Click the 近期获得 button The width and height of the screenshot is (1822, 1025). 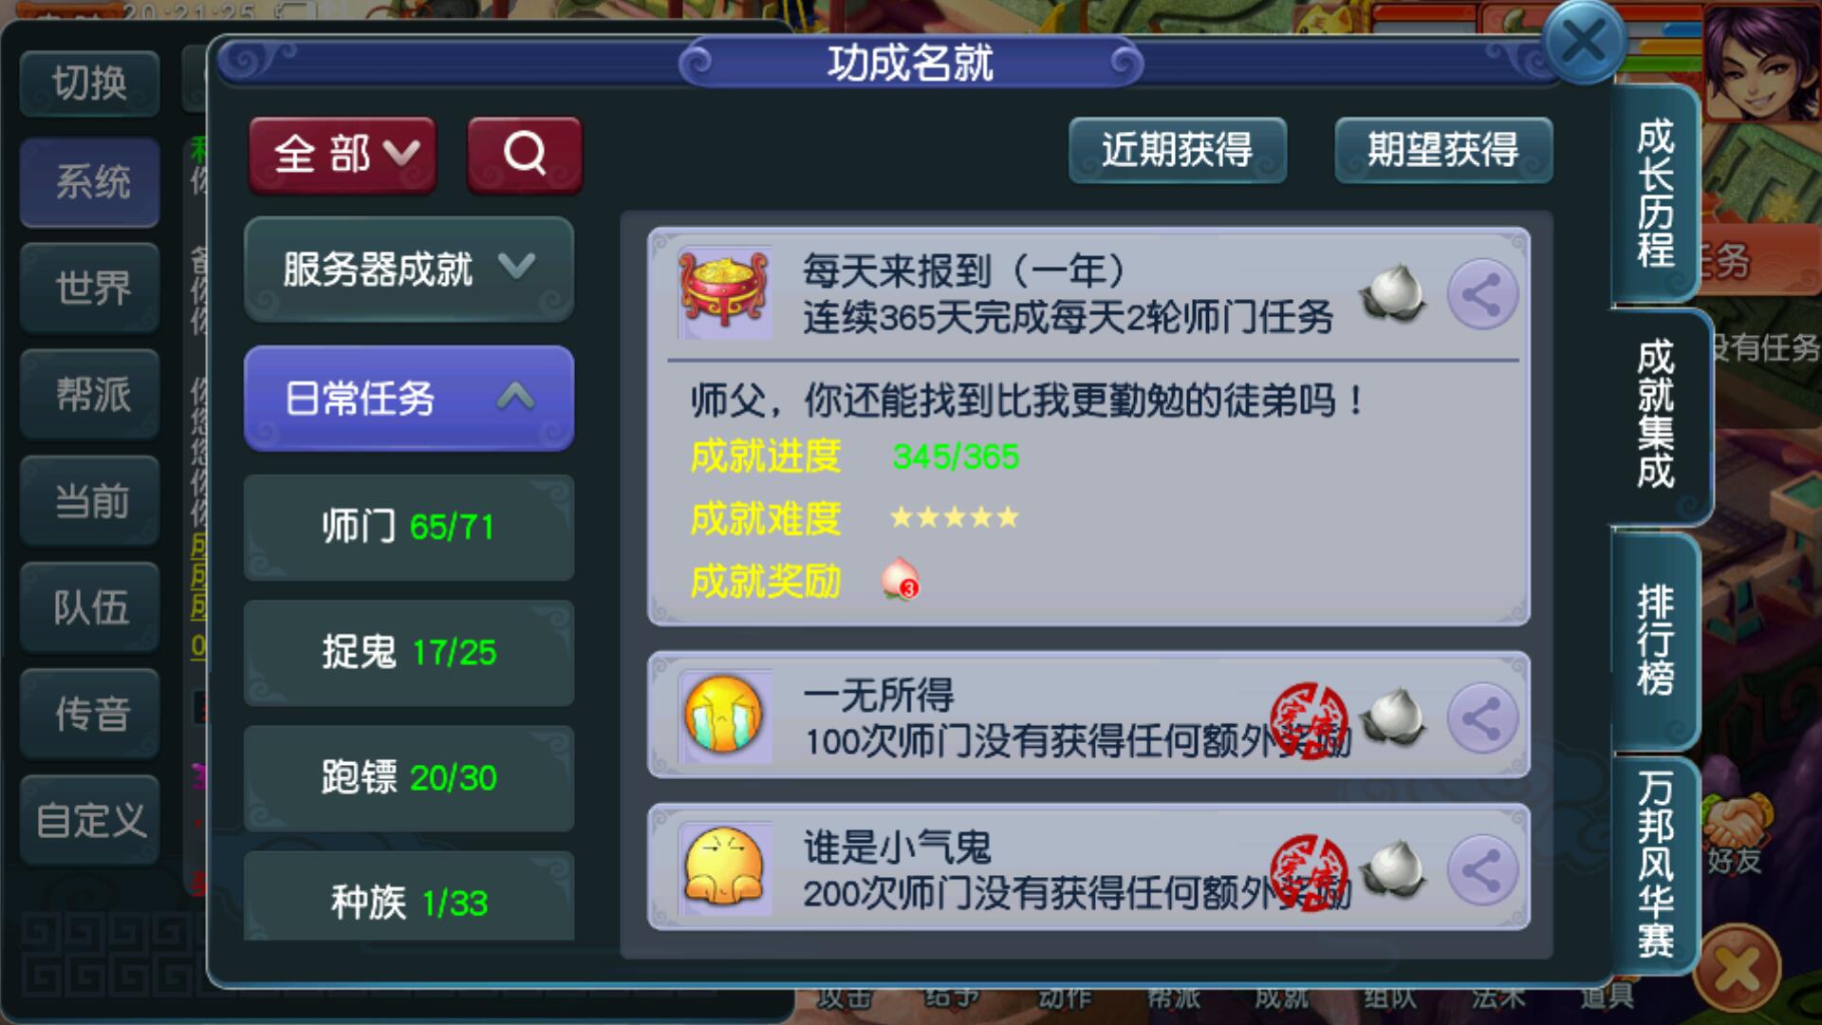[x=1178, y=150]
